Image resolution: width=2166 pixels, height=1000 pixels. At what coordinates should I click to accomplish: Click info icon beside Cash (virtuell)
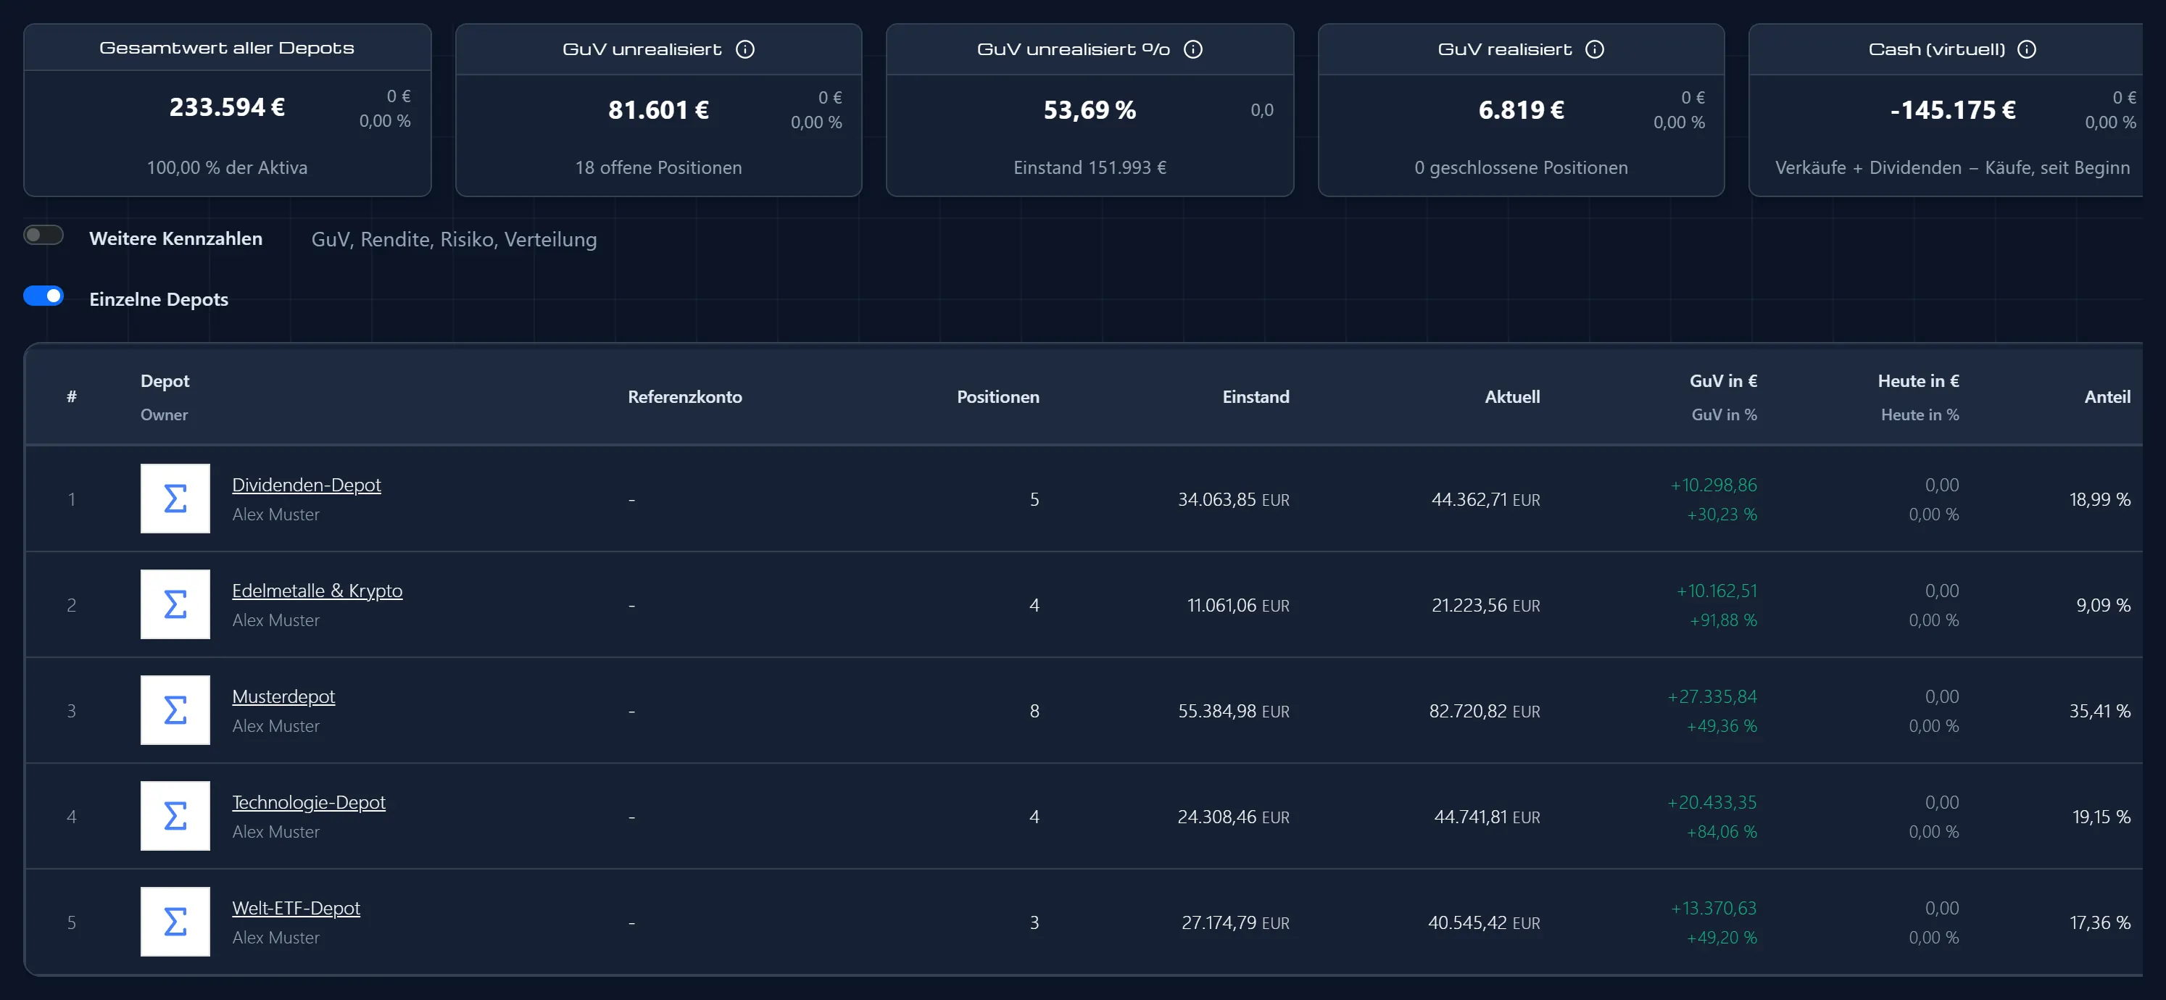click(2026, 49)
